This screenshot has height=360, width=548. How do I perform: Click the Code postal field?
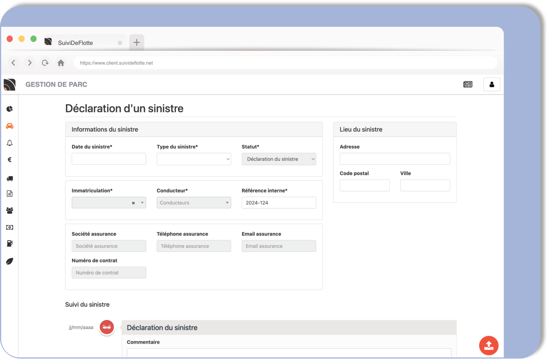364,185
